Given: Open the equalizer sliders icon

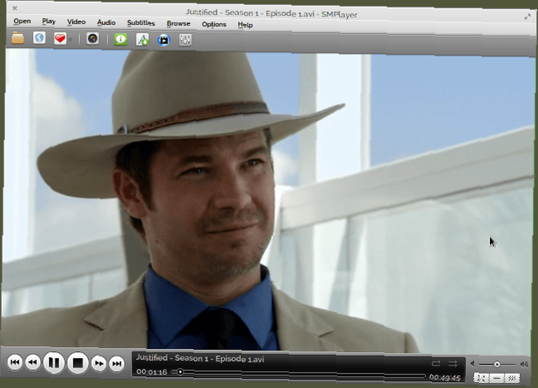Looking at the screenshot, I should pyautogui.click(x=185, y=40).
